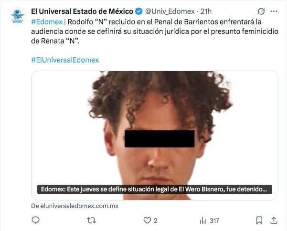This screenshot has height=231, width=287.
Task: Open the article preview image card
Action: 155,136
